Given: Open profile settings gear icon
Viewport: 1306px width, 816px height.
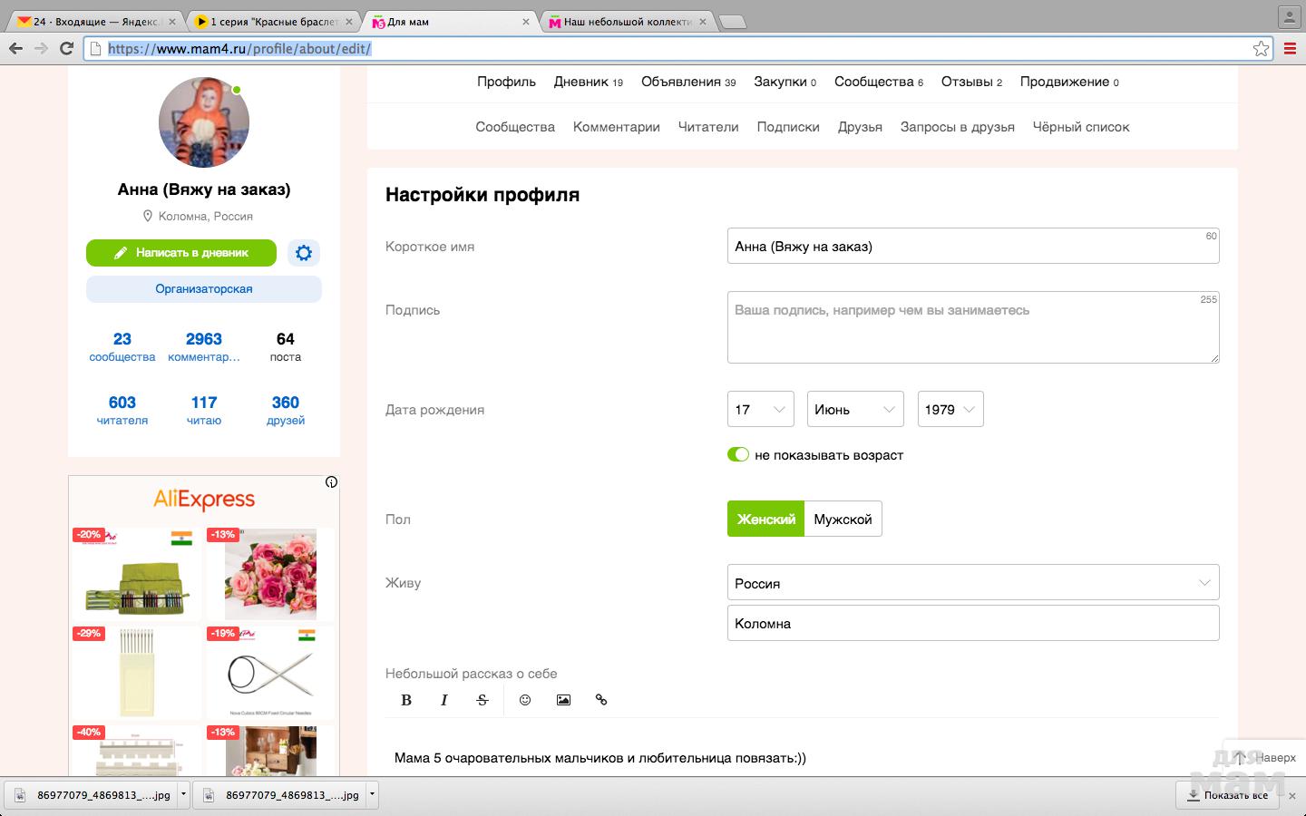Looking at the screenshot, I should 304,253.
